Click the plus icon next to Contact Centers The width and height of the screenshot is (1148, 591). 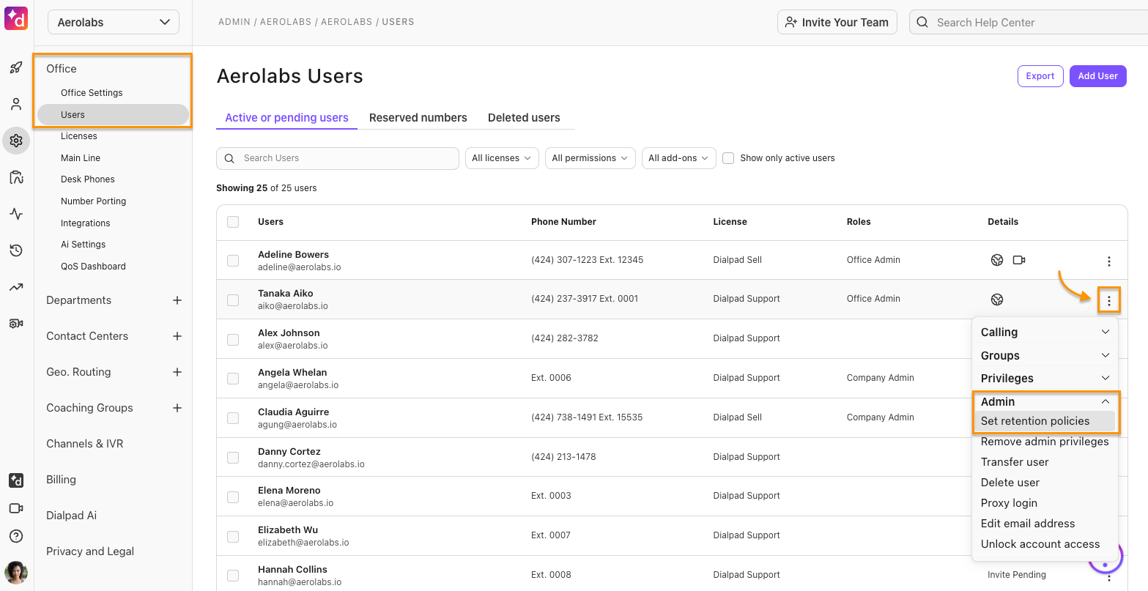(x=177, y=336)
